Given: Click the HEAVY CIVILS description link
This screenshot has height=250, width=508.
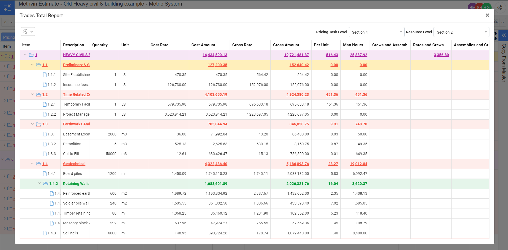Looking at the screenshot, I should 76,55.
